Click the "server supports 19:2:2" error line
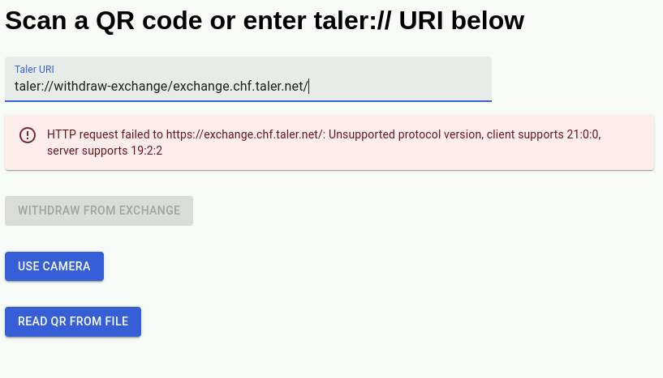 pyautogui.click(x=105, y=151)
